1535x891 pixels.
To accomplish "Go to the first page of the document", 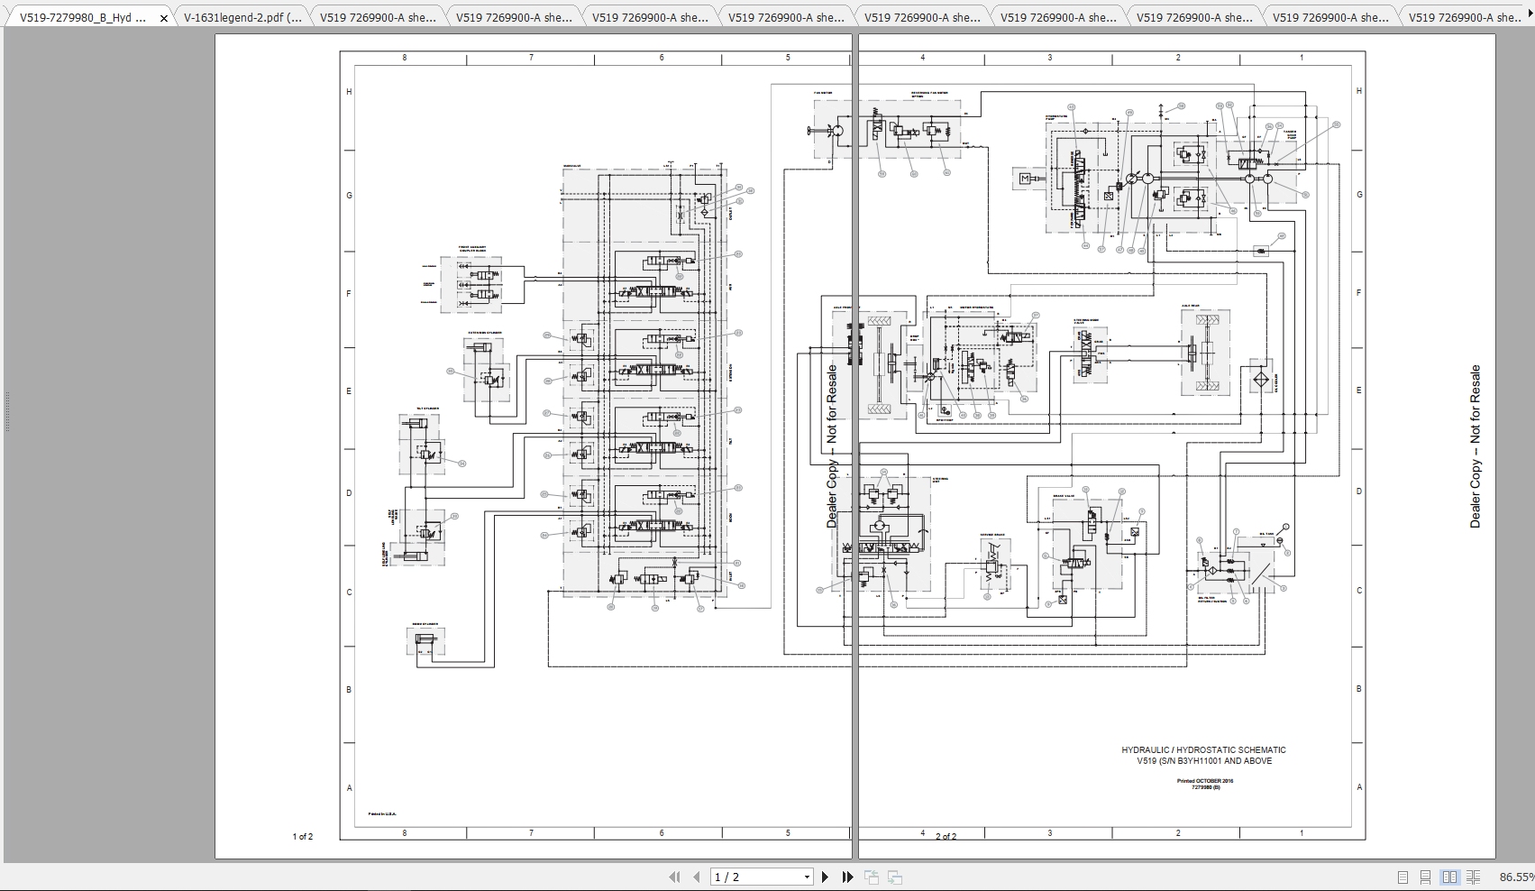I will (x=675, y=876).
